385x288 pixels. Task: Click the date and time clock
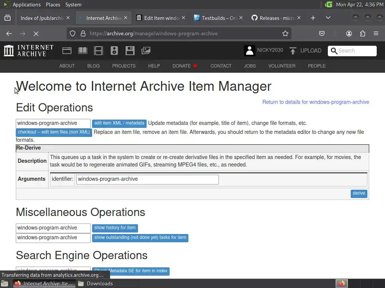tap(359, 4)
